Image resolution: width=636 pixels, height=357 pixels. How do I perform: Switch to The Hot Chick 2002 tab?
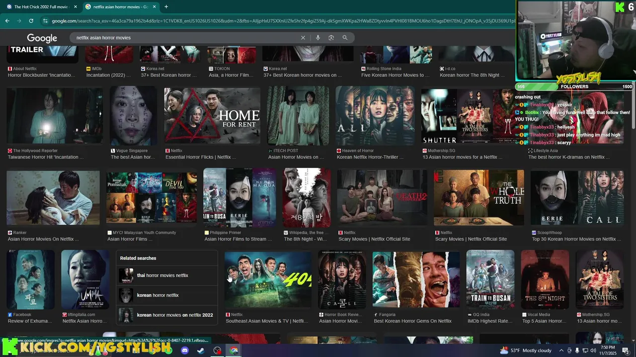click(x=41, y=7)
